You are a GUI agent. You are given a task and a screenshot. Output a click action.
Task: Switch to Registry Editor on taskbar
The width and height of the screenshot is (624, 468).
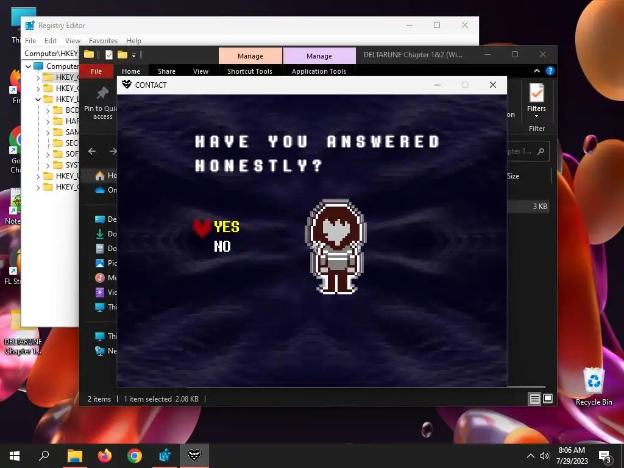[165, 456]
